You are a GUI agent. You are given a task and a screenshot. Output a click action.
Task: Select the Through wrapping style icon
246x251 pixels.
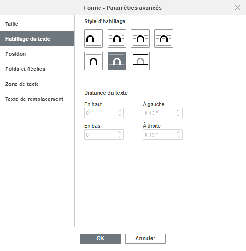click(x=164, y=38)
